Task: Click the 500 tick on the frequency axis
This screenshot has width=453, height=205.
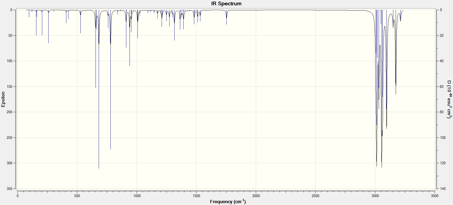Action: coord(77,196)
